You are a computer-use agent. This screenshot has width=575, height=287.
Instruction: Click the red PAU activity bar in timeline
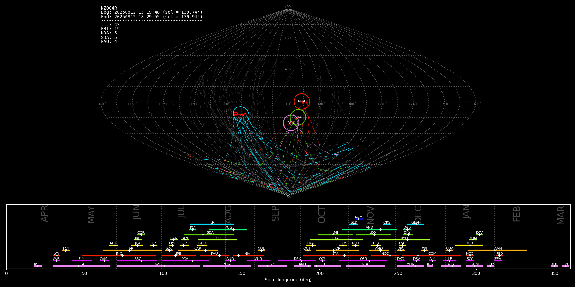pyautogui.click(x=215, y=256)
